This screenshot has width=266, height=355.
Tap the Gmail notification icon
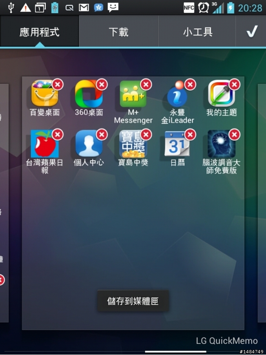point(84,8)
